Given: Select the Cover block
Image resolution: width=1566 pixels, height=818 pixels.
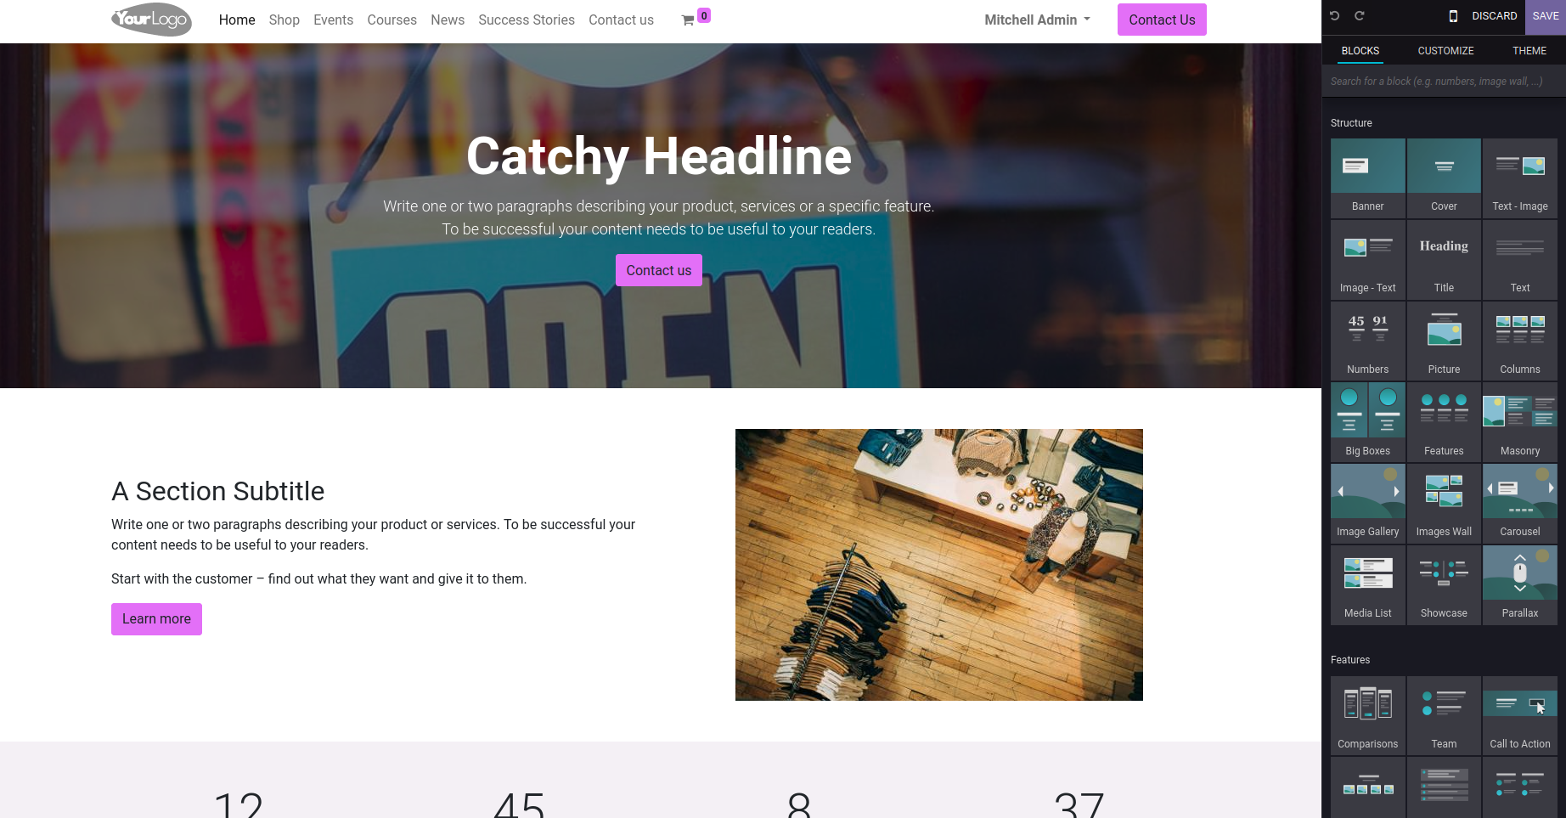Looking at the screenshot, I should [1444, 178].
